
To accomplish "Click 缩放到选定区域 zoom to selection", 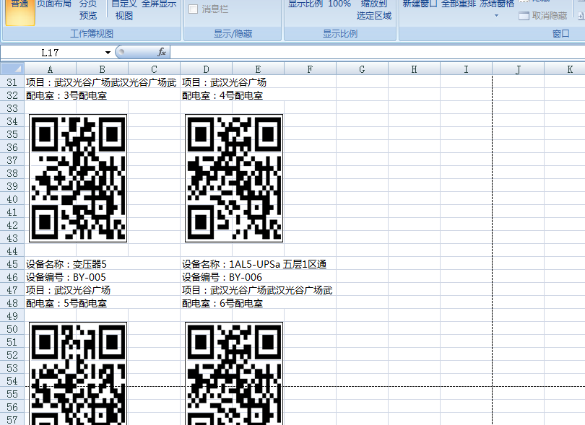I will tap(374, 9).
